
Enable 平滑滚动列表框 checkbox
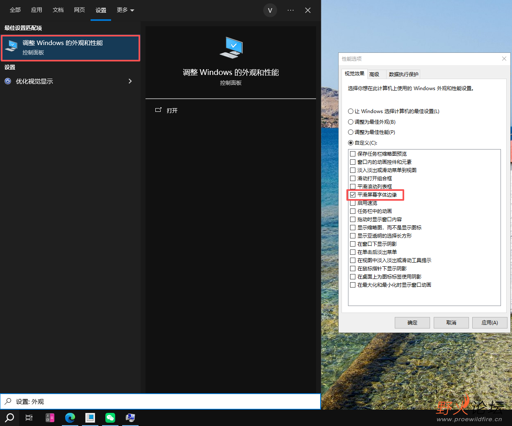tap(353, 186)
